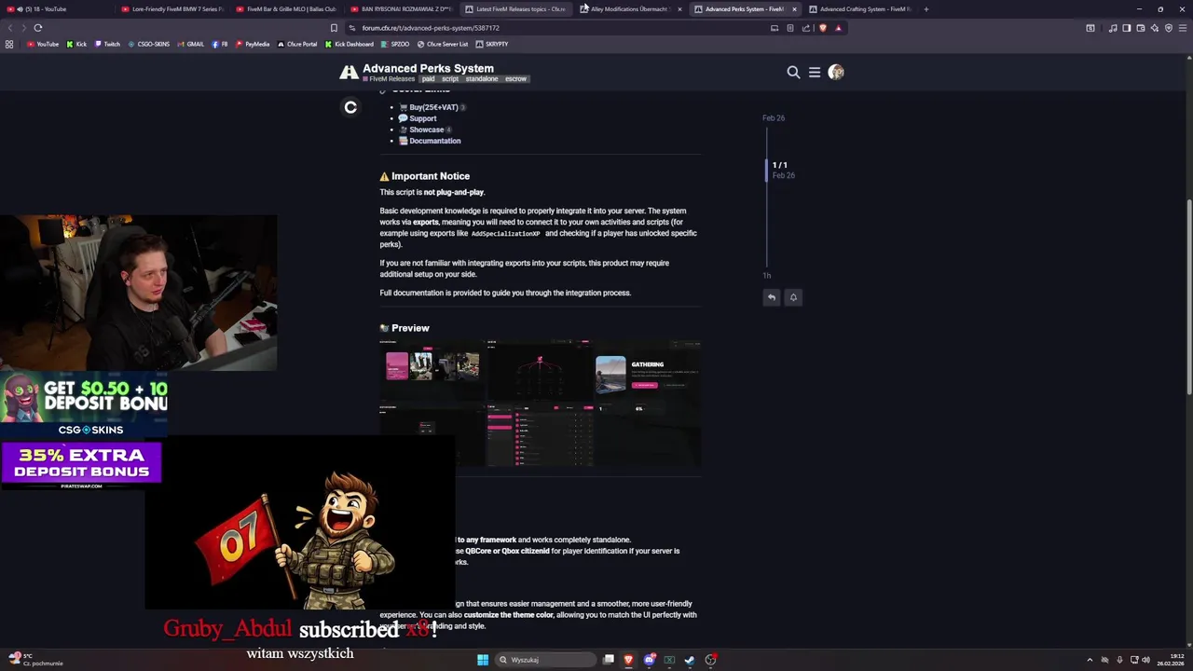Switch to FiveM Bar & Grille MLO tab

point(286,9)
